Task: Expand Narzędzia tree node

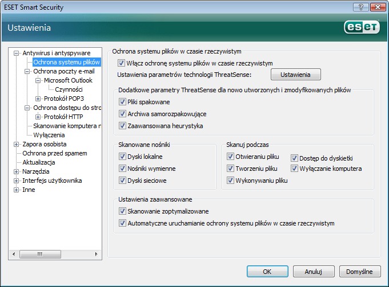Action: point(16,172)
